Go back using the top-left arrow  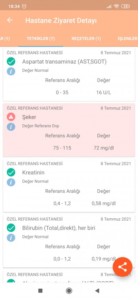click(10, 20)
